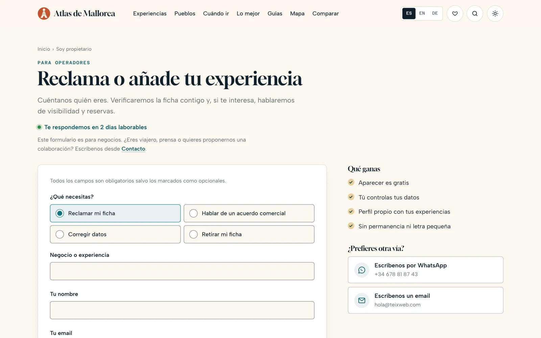541x338 pixels.
Task: Click phone number +34 678 81 87 43
Action: (x=396, y=274)
